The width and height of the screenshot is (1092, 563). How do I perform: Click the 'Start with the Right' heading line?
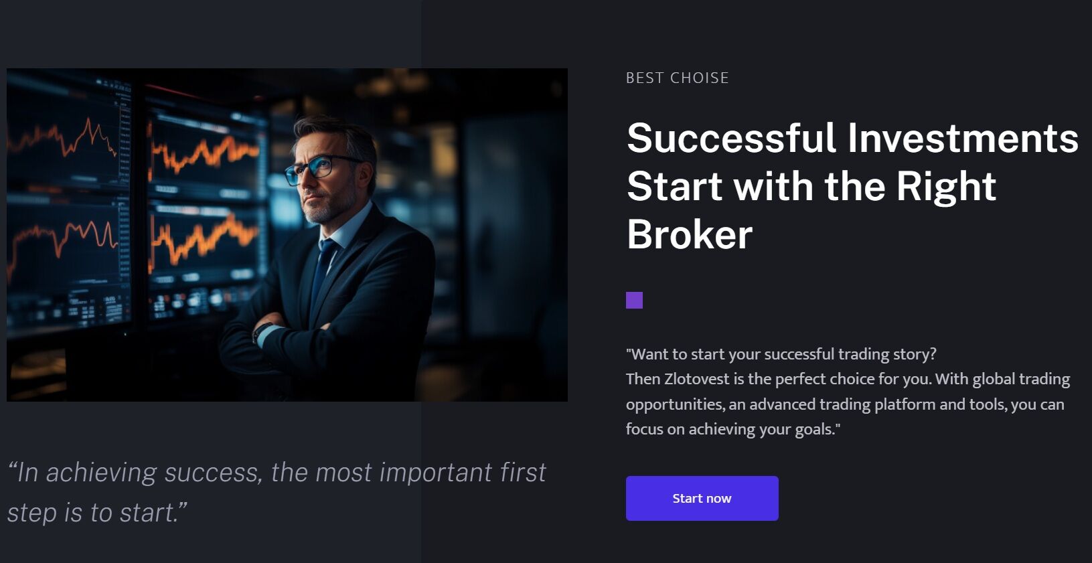tap(811, 186)
